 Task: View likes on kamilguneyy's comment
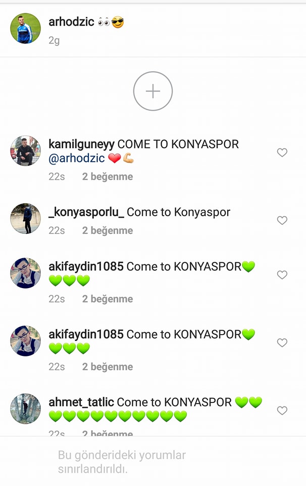tap(108, 176)
